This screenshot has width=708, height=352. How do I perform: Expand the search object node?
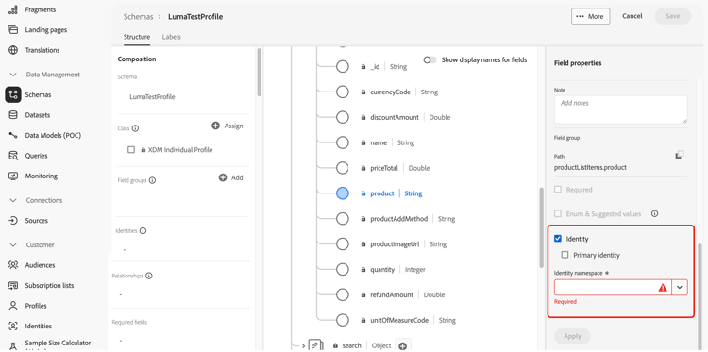click(x=303, y=345)
